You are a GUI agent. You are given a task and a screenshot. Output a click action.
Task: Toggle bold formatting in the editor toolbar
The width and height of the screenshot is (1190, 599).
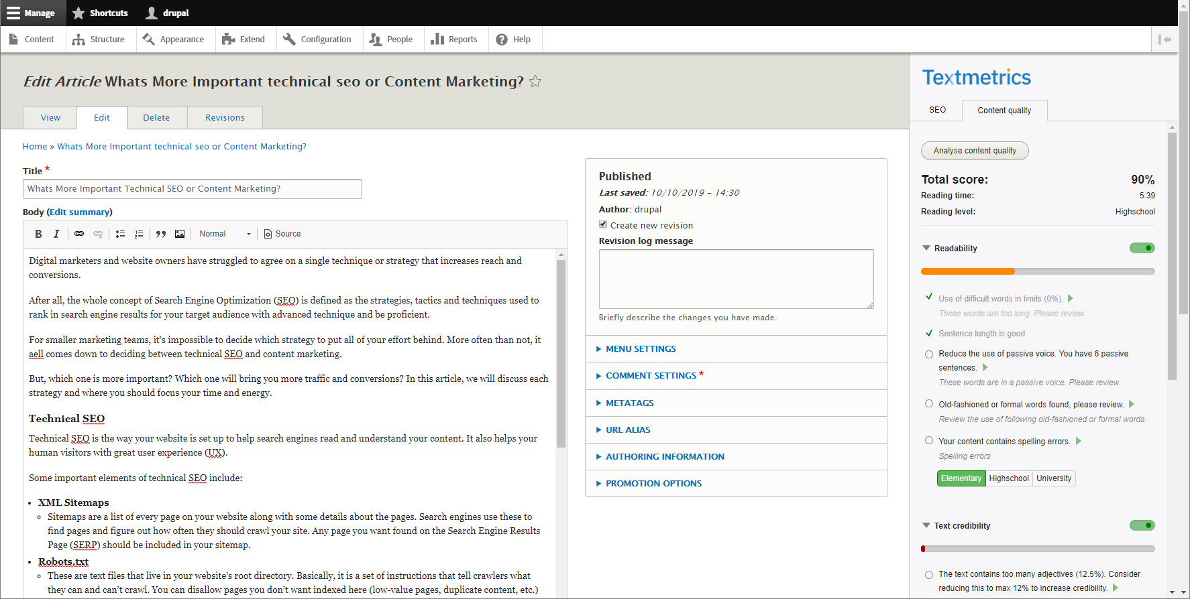pyautogui.click(x=38, y=234)
